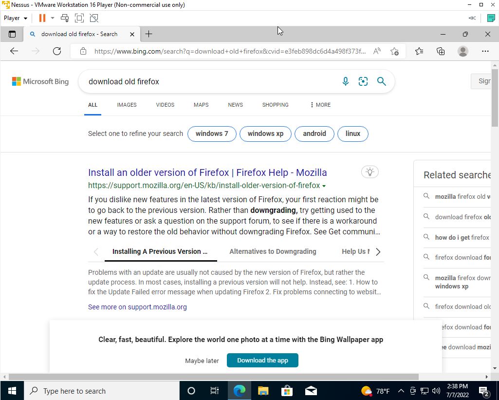Click the Bing search text box
Image resolution: width=499 pixels, height=400 pixels.
coord(210,81)
